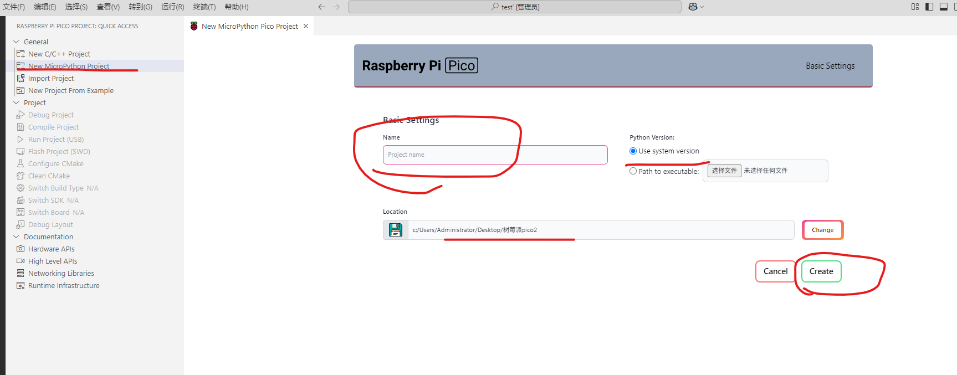Click the Location path field
This screenshot has height=375, width=957.
(601, 230)
